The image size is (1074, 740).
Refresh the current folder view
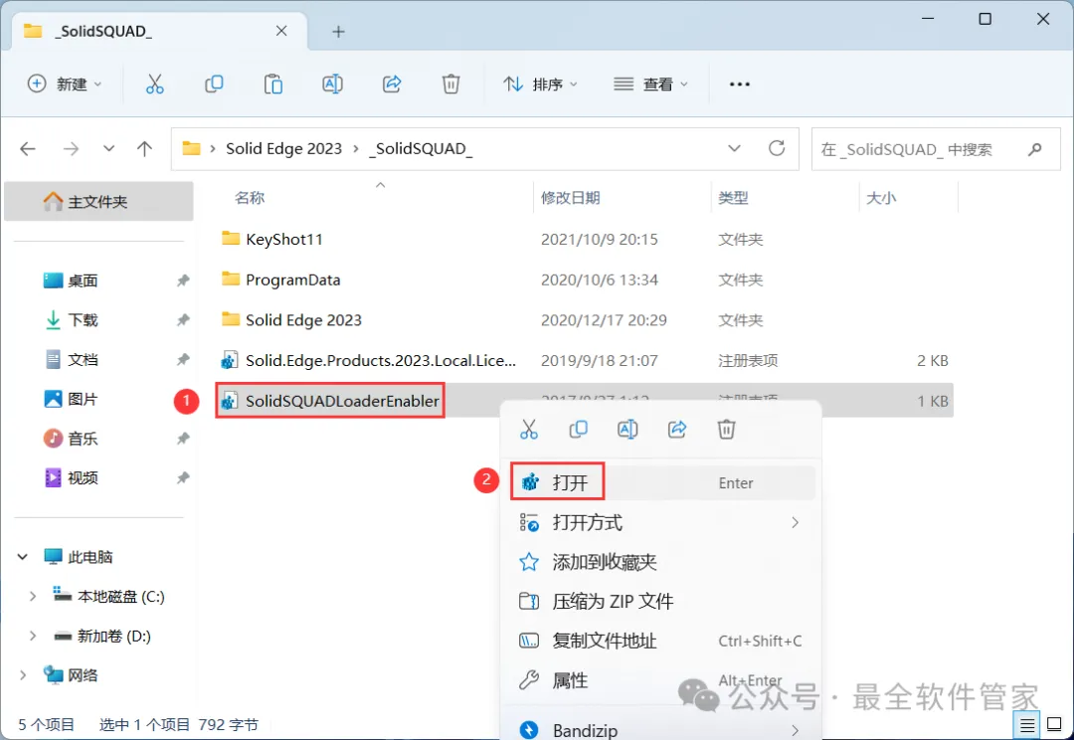pyautogui.click(x=777, y=148)
